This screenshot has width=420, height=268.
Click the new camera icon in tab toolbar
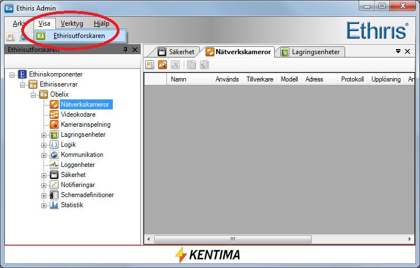pyautogui.click(x=150, y=65)
